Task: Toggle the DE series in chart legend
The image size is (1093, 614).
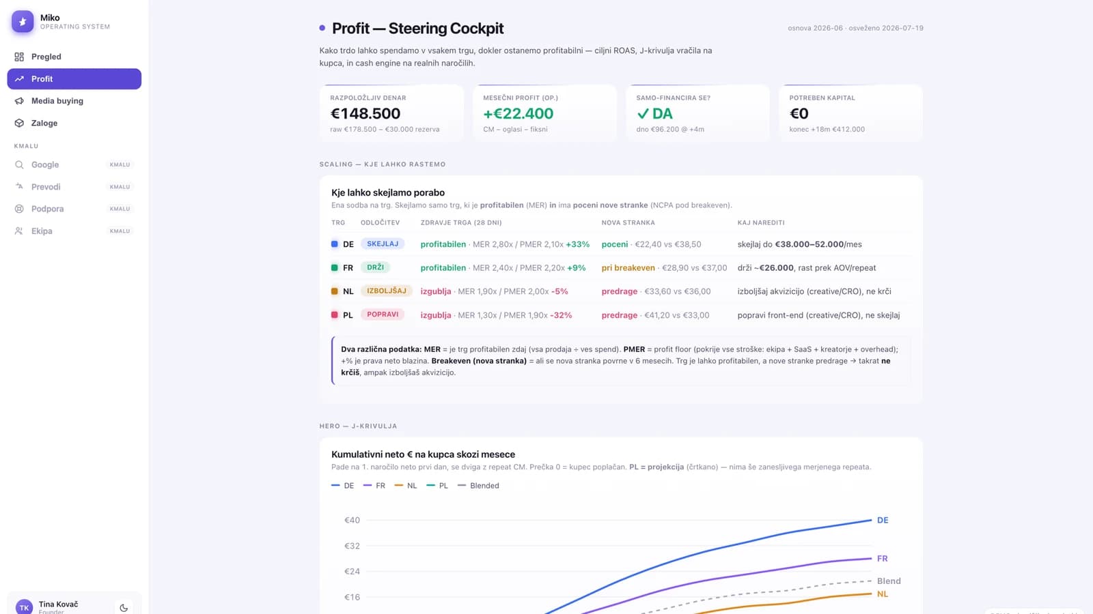Action: (x=343, y=486)
